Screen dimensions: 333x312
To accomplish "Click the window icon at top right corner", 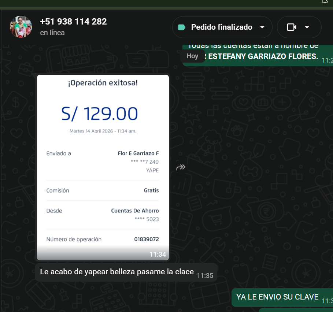I will tap(325, 1).
